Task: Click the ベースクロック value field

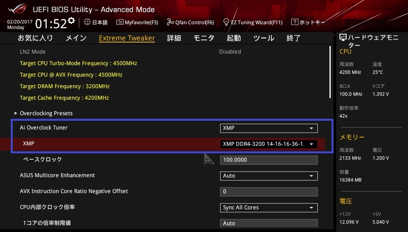Action: [269, 160]
